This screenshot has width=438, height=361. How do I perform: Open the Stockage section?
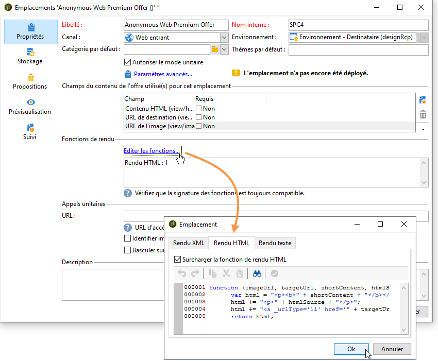click(x=30, y=56)
